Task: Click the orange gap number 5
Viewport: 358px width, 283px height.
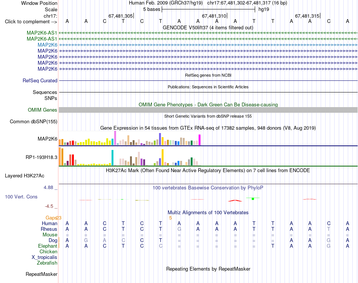Action: 170,218
